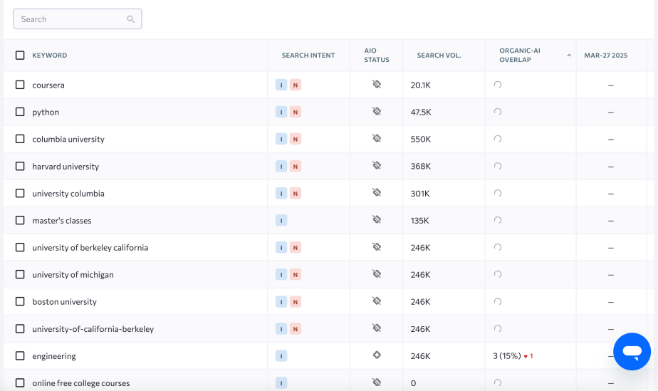Image resolution: width=658 pixels, height=391 pixels.
Task: Open the blue chat support widget
Action: pos(632,351)
